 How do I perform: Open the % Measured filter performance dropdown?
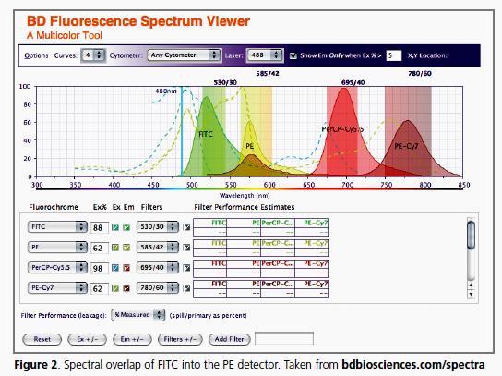coord(138,315)
